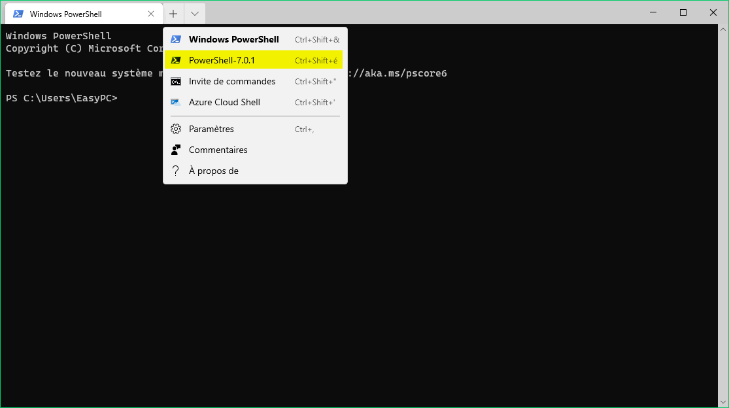Click the black PowerShell-7.0.1 icon
This screenshot has width=729, height=408.
pos(176,60)
